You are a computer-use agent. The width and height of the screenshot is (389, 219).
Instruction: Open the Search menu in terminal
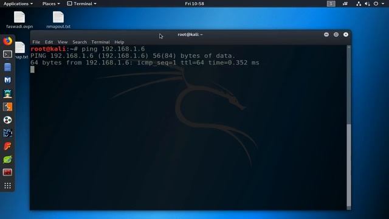pyautogui.click(x=80, y=42)
